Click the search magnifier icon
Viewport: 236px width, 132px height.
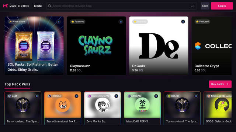[x=49, y=6]
